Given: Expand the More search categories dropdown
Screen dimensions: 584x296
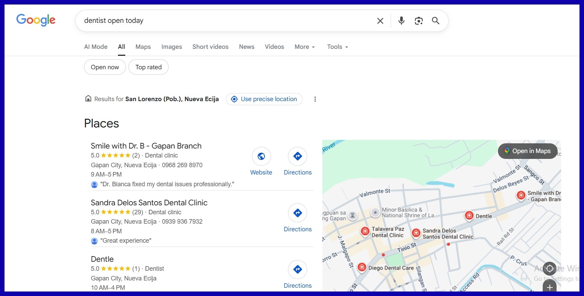Looking at the screenshot, I should pos(304,47).
